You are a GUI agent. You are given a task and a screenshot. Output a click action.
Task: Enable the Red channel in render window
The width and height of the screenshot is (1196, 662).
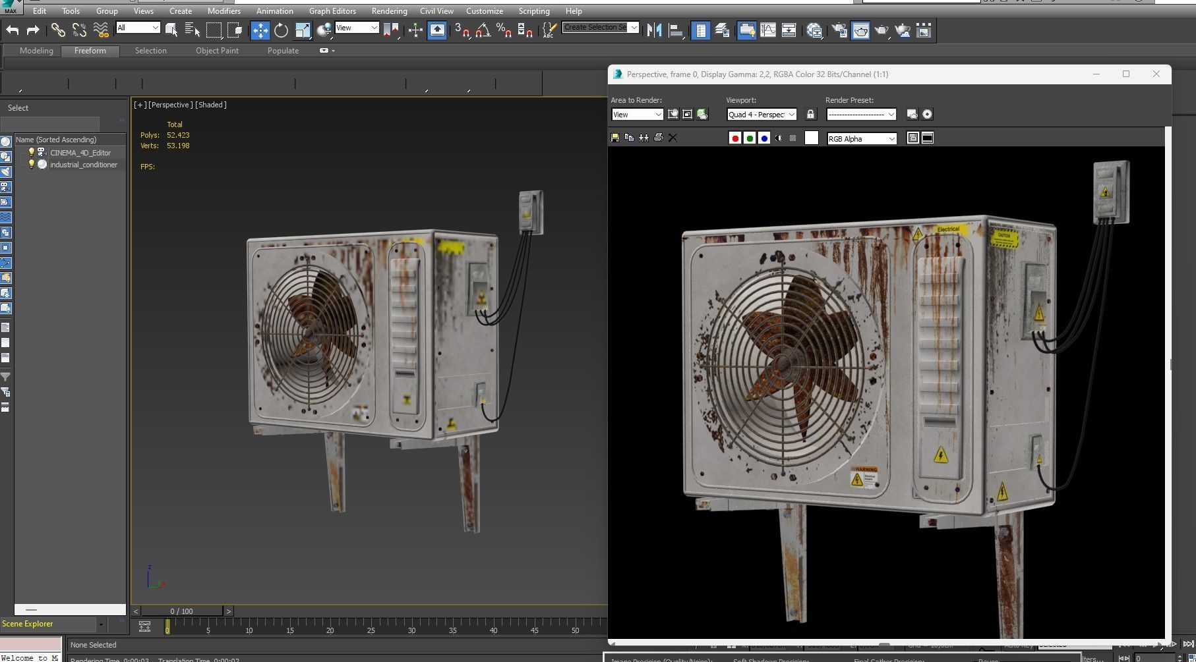[735, 138]
